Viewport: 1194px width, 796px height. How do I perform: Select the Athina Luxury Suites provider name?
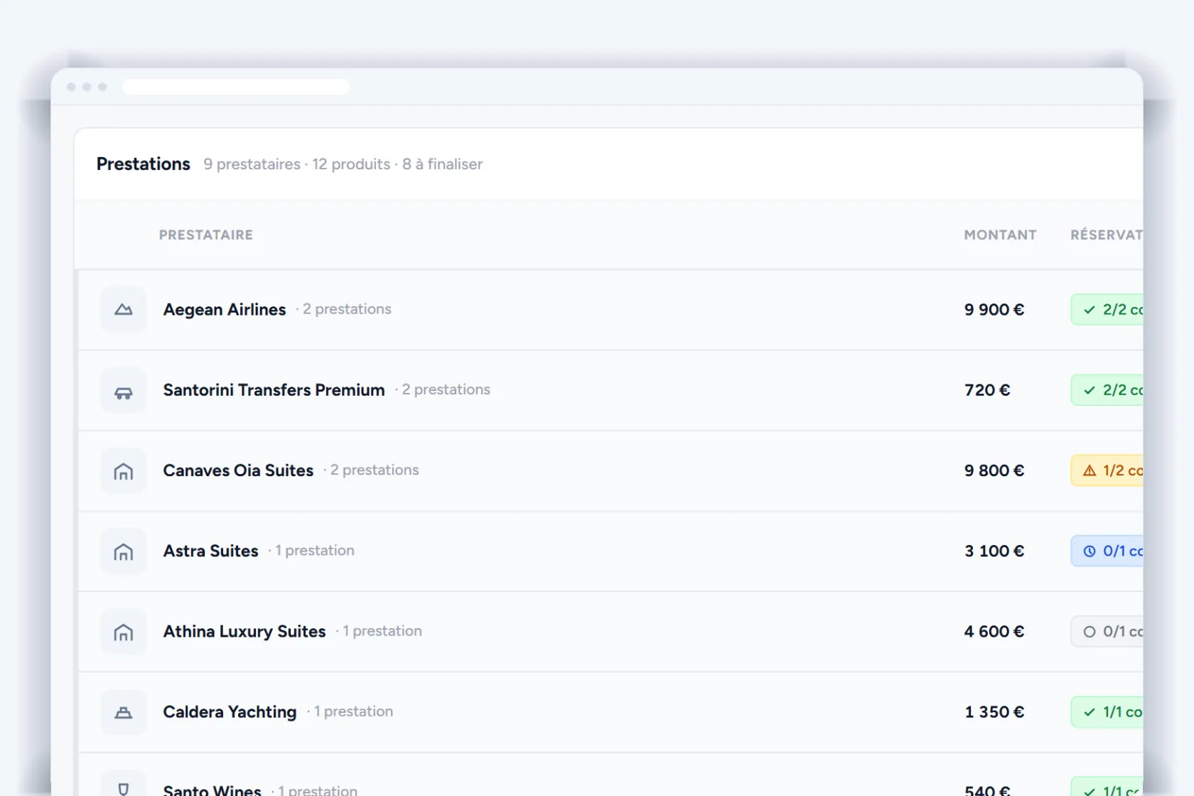(244, 631)
